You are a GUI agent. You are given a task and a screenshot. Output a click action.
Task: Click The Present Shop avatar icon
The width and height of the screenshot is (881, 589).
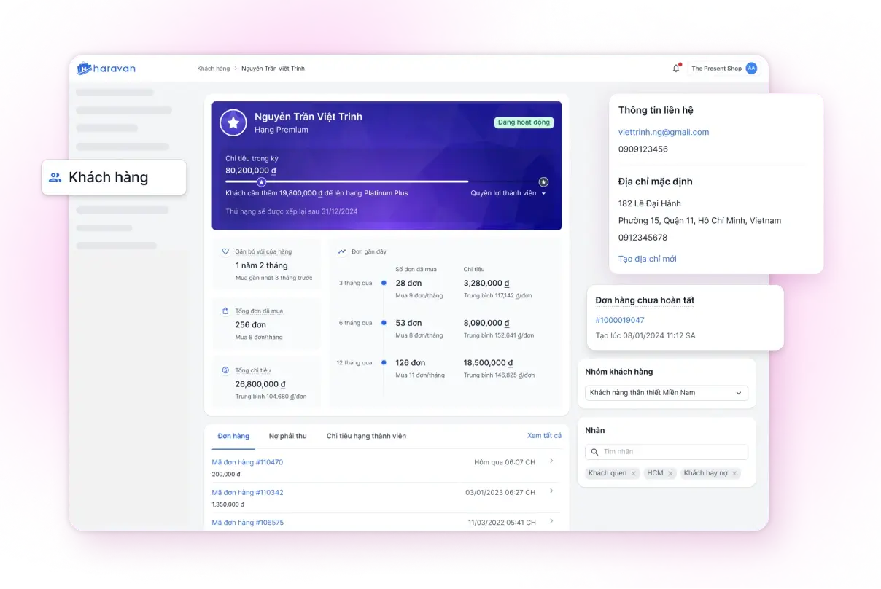[x=751, y=68]
